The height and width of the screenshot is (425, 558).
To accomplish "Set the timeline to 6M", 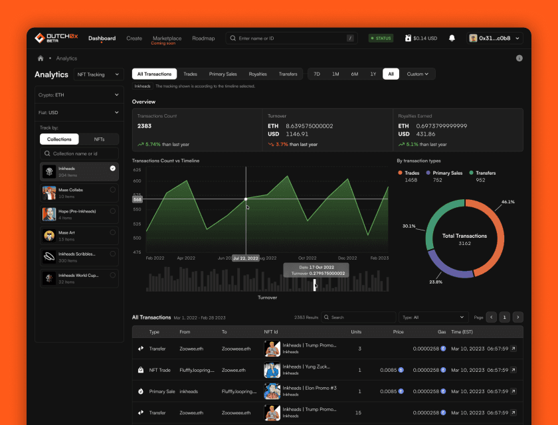I will pos(355,74).
